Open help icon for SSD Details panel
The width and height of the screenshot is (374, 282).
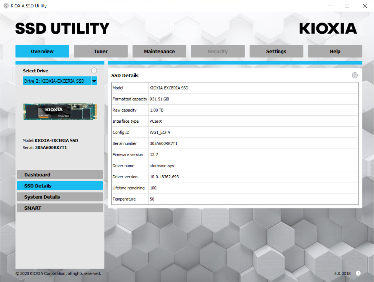point(355,75)
